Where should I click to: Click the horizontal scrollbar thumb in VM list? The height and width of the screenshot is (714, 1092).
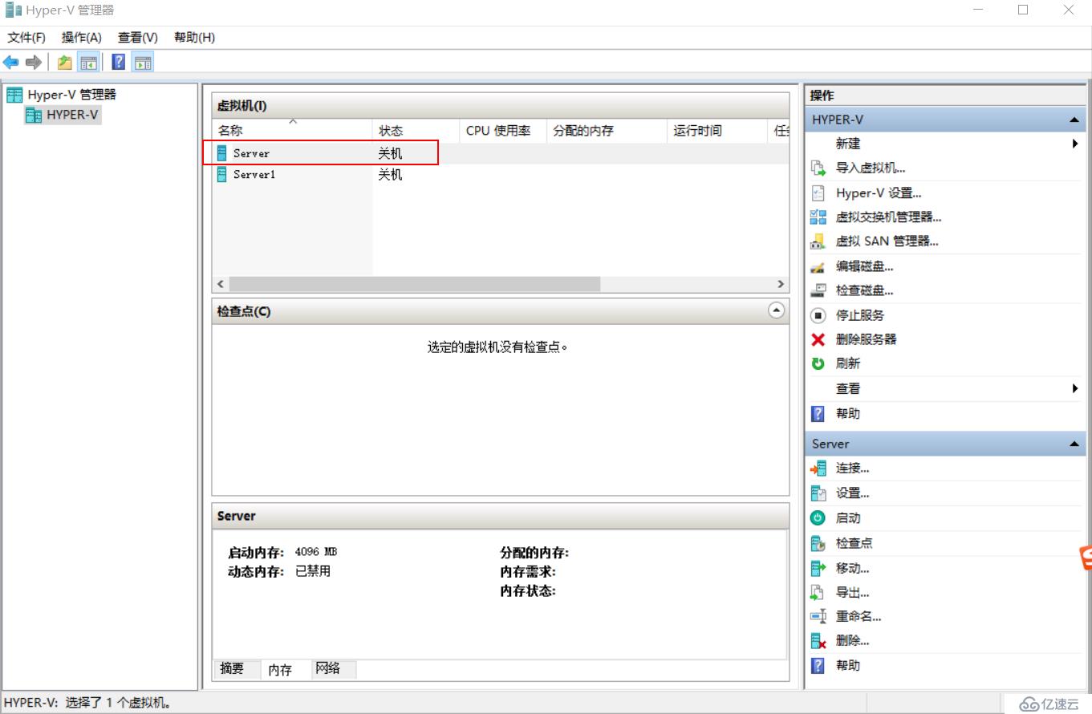point(414,284)
